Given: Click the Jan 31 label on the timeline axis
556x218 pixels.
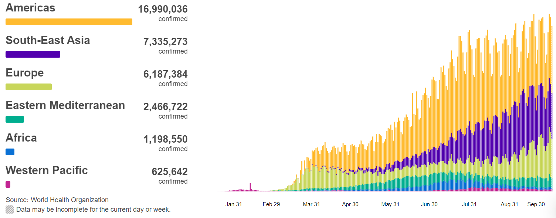Looking at the screenshot, I should tap(233, 204).
